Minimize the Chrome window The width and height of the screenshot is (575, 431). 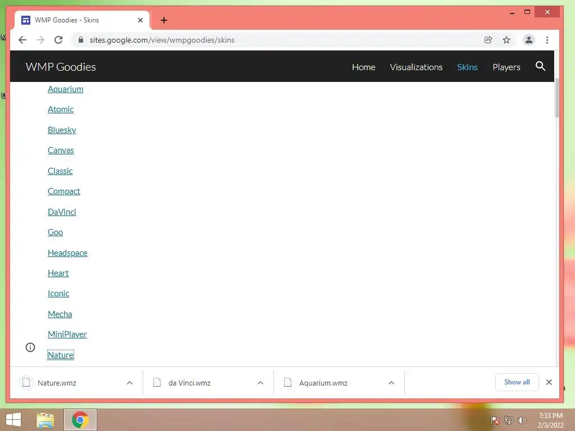coord(512,12)
